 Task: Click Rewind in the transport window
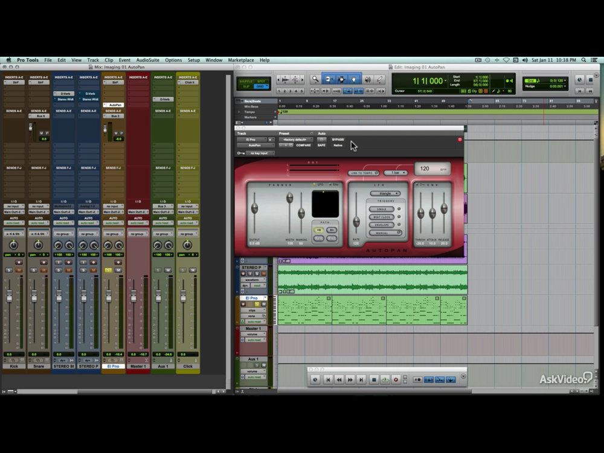pos(339,379)
